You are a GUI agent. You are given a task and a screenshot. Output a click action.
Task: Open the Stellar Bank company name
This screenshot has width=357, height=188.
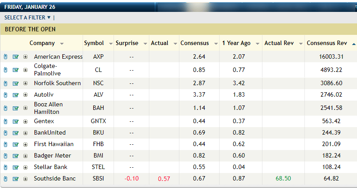50,167
